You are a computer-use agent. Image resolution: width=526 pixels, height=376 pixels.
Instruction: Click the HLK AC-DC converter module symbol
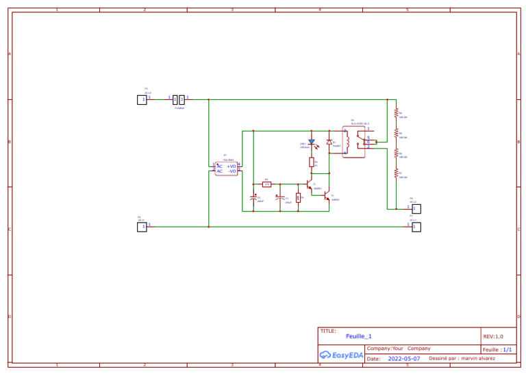tap(227, 168)
